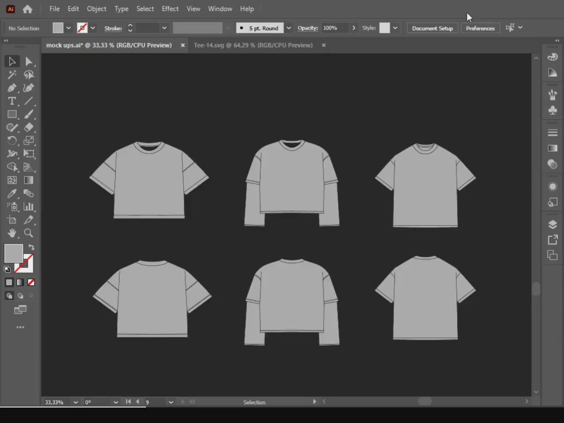Set paint mode to None
Image resolution: width=564 pixels, height=423 pixels.
[31, 282]
